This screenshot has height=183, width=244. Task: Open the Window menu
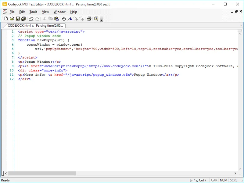click(59, 12)
